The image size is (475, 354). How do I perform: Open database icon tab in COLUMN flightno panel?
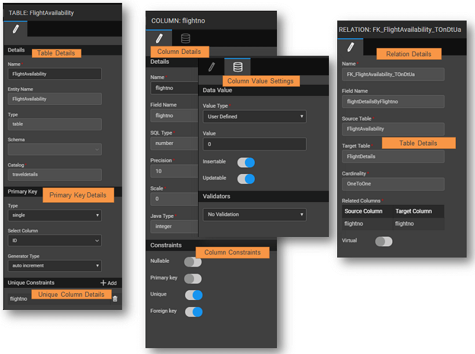coord(185,39)
